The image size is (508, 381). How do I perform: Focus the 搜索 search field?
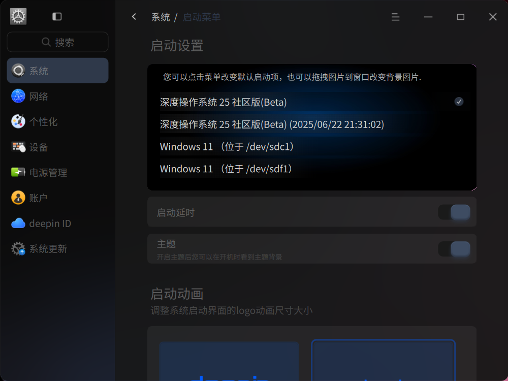click(58, 42)
